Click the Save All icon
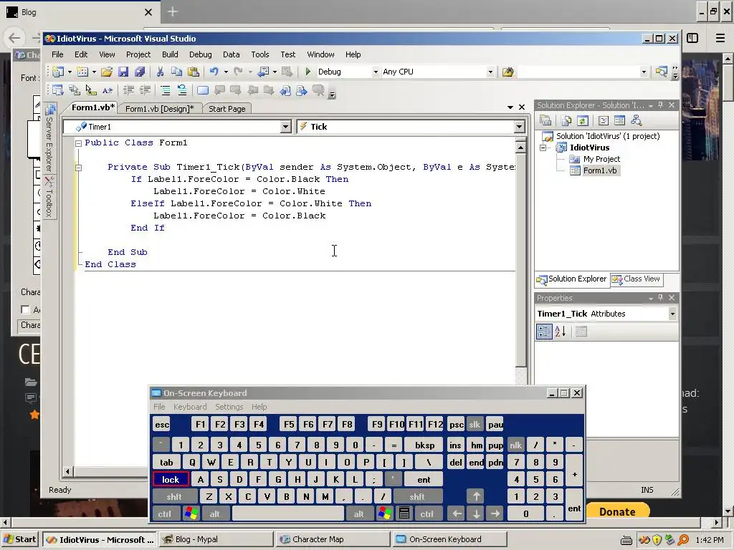This screenshot has height=550, width=734. point(140,72)
